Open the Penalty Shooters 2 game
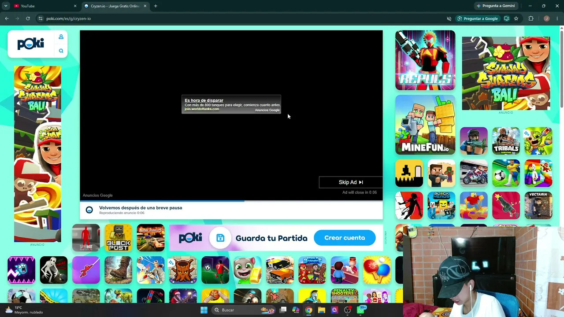Viewport: 564px width, 317px height. pos(344,295)
